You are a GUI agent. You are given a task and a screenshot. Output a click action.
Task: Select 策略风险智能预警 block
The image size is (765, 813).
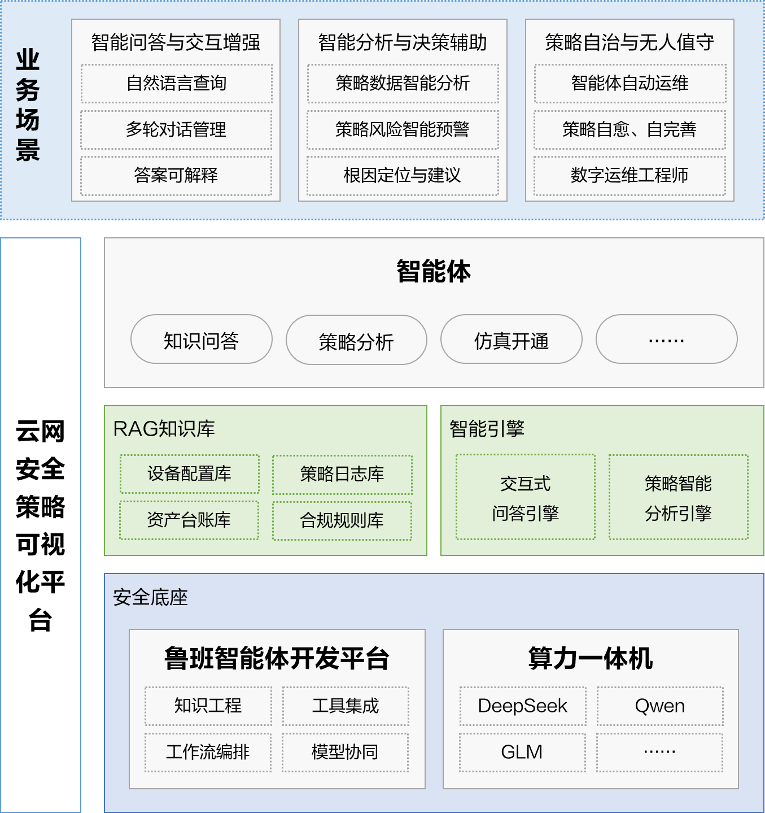click(403, 130)
